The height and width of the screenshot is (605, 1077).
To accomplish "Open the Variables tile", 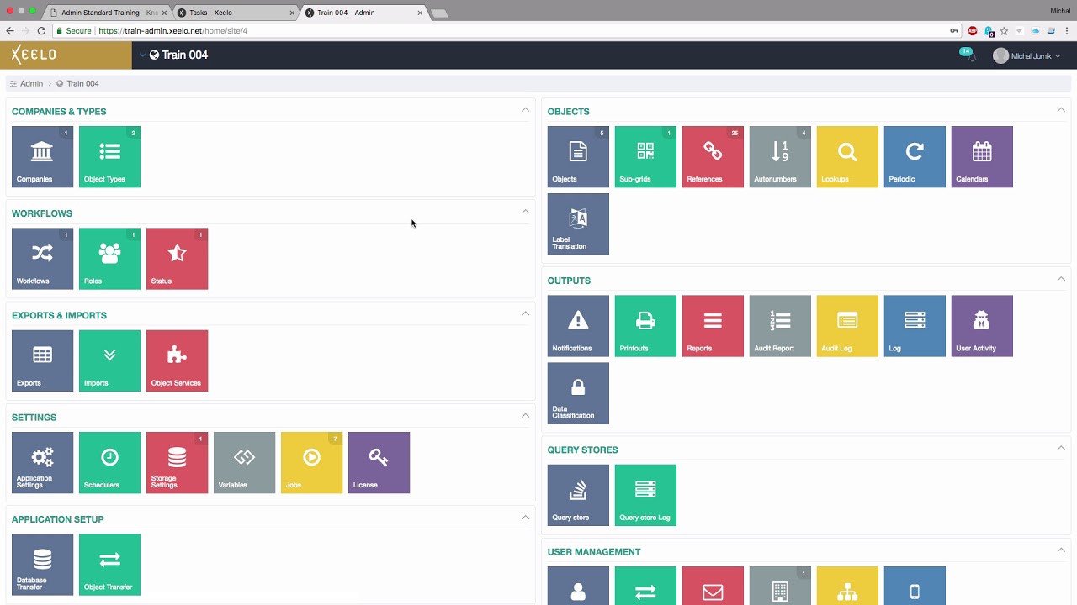I will point(244,462).
